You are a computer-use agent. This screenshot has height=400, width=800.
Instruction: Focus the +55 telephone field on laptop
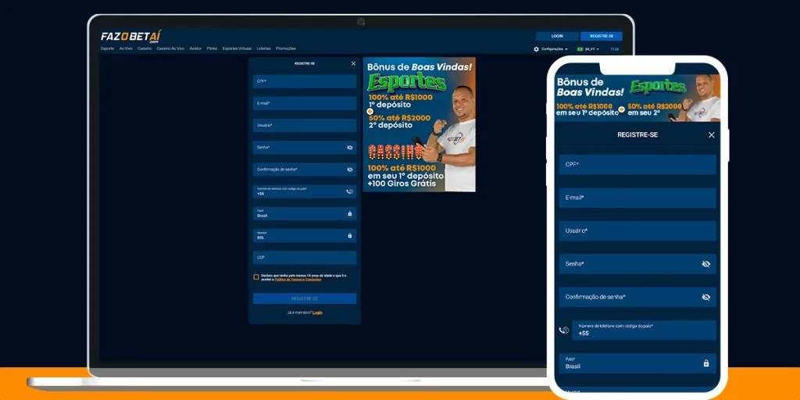[305, 191]
